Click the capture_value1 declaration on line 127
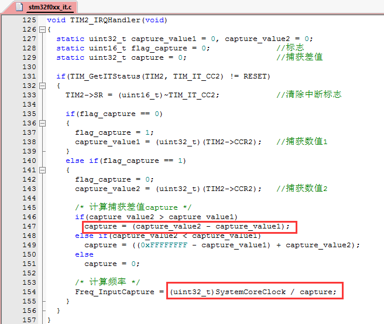The image size is (384, 324). pos(163,39)
